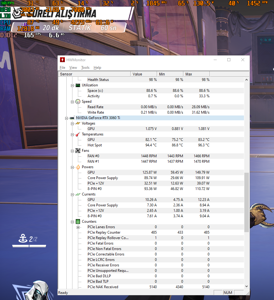Collapse the Utilization node
Screen dimensions: 274x300
(72, 85)
